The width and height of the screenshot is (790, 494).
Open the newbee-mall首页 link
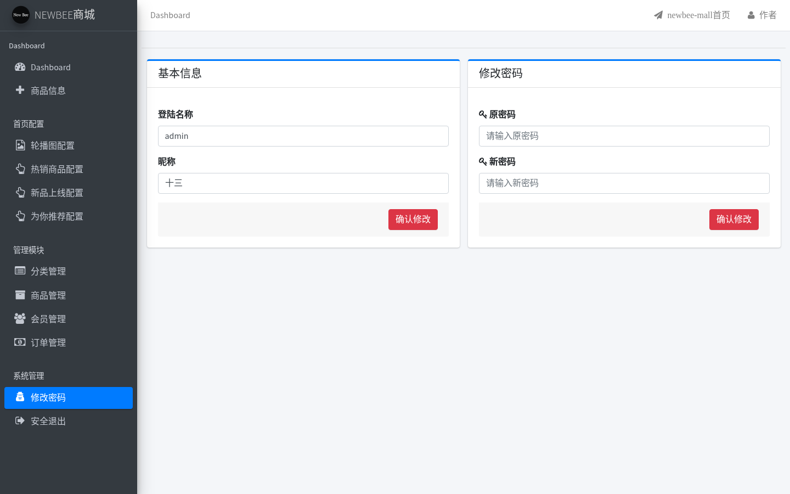692,15
